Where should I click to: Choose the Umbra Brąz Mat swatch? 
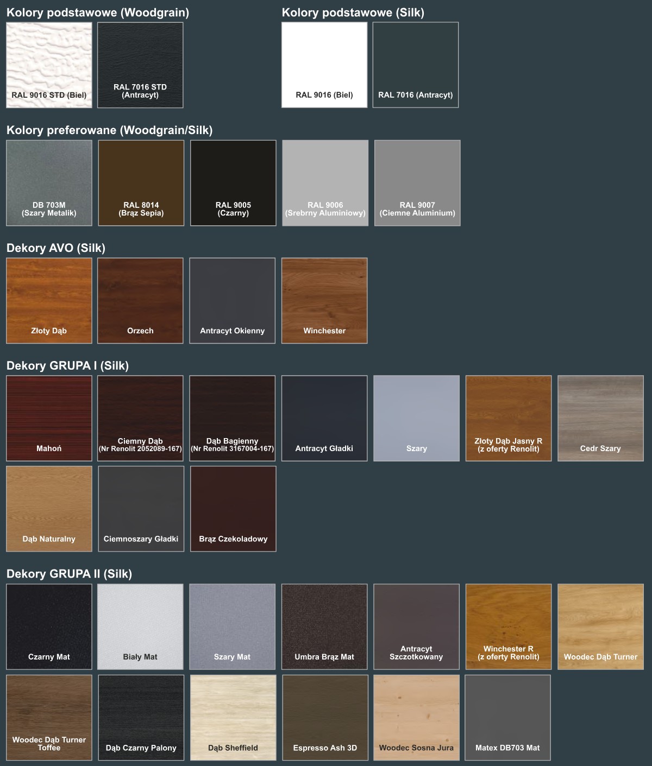tap(324, 626)
